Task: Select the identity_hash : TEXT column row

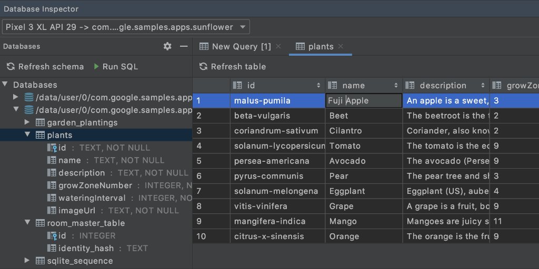Action: [x=96, y=248]
